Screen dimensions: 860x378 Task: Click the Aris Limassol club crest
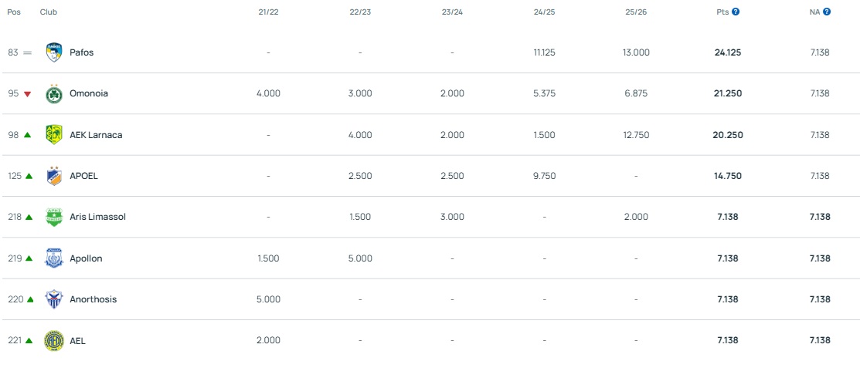53,217
